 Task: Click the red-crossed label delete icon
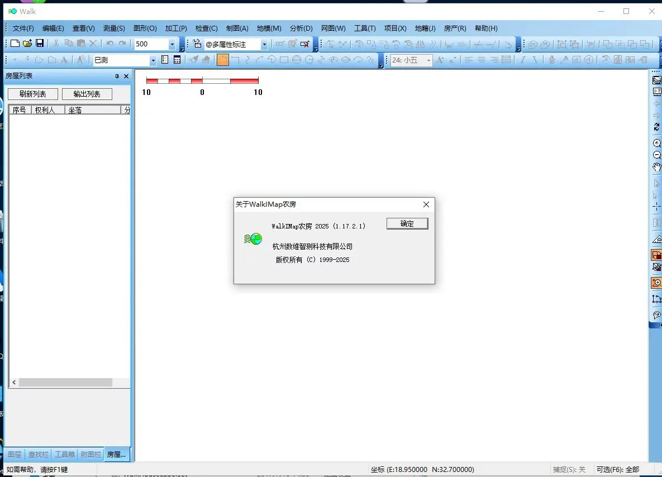[304, 44]
